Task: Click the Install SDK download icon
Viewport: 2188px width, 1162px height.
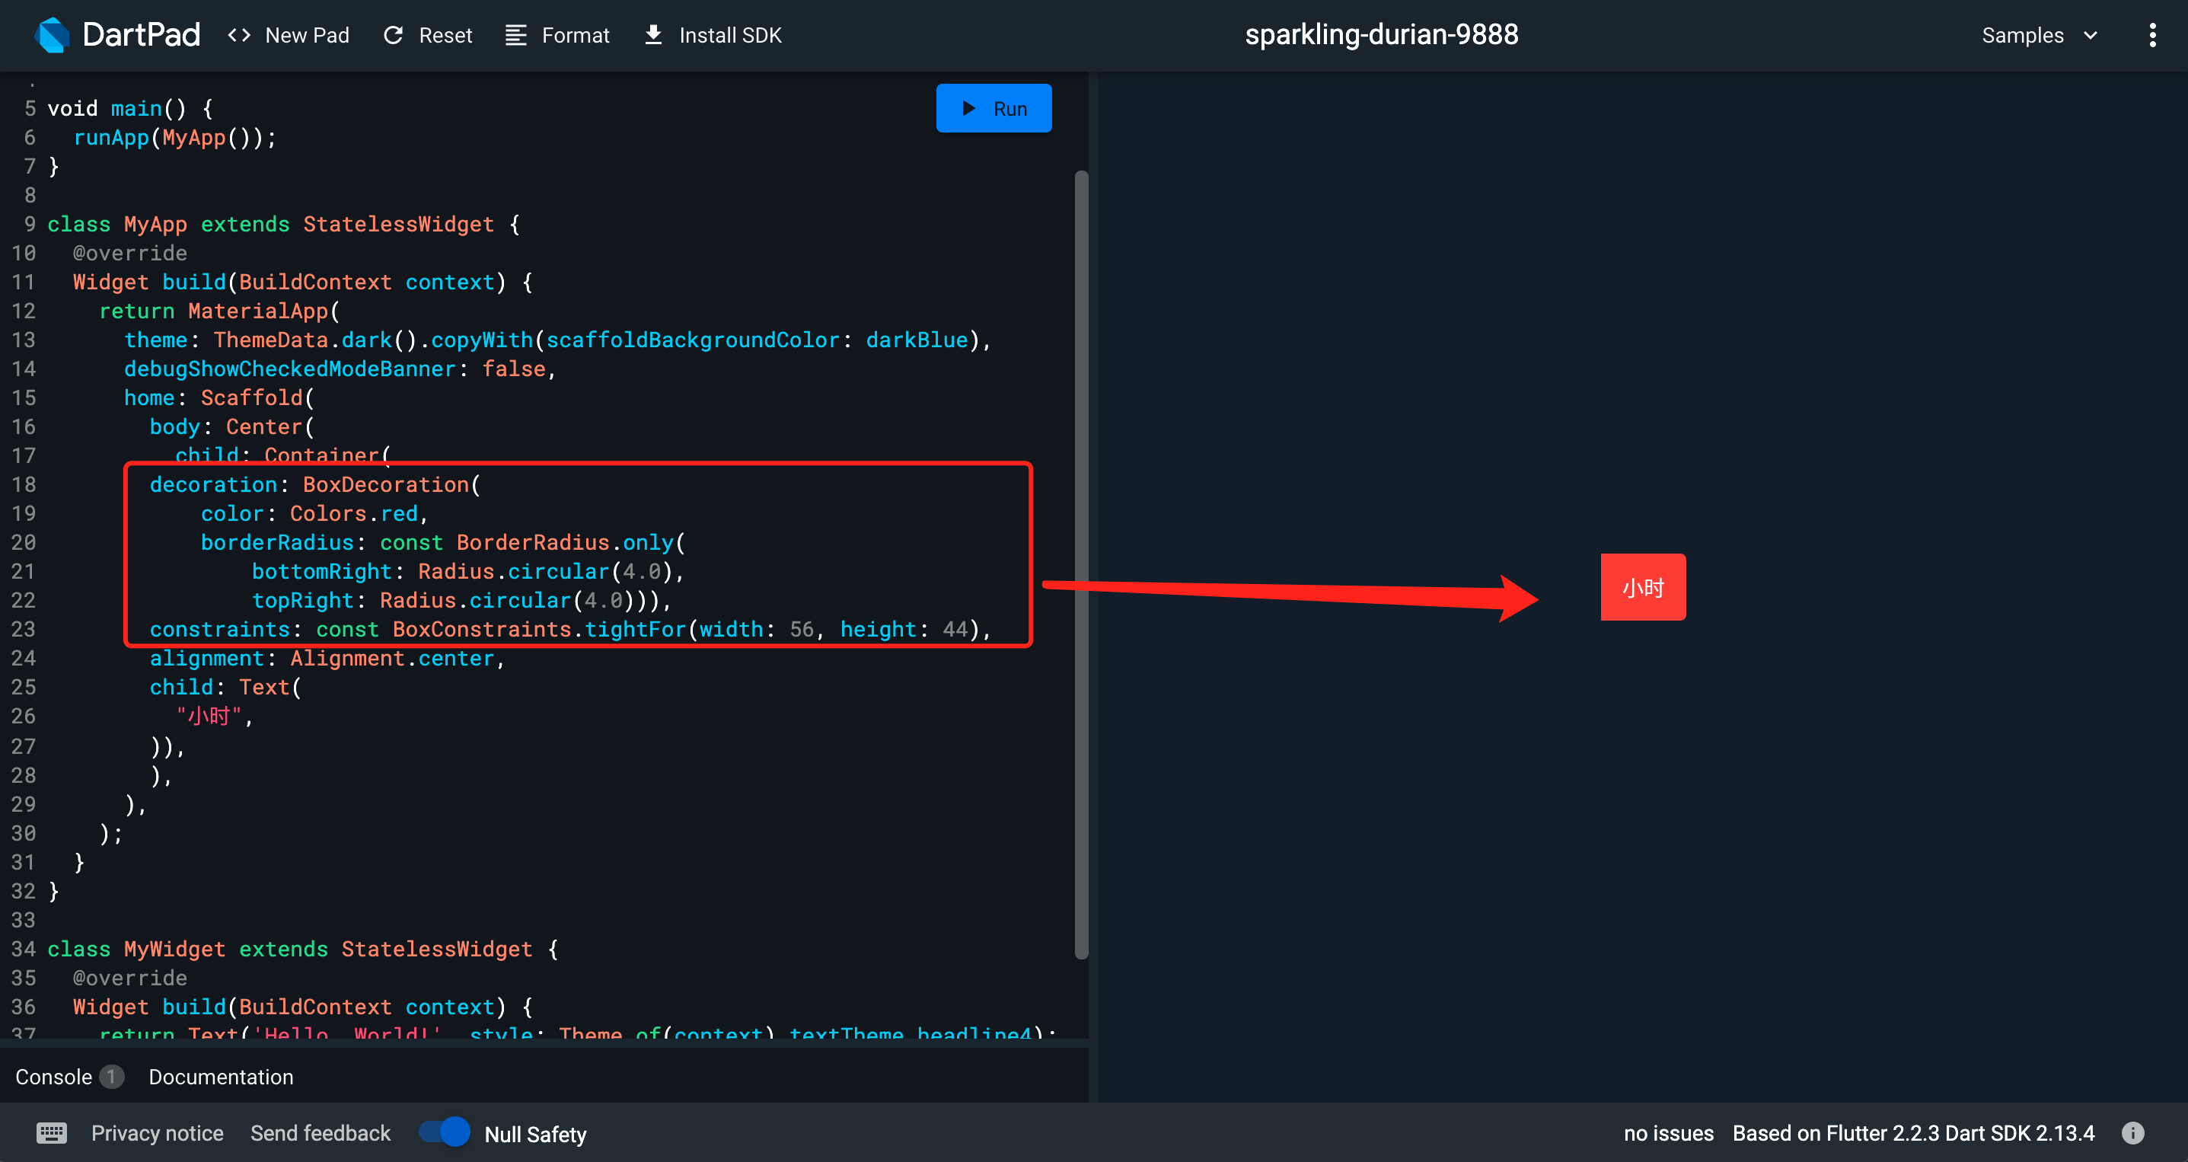Action: pos(653,35)
